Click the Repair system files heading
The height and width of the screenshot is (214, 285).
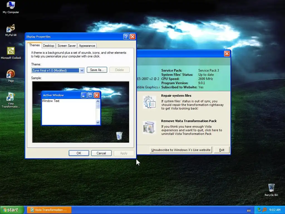pos(176,96)
